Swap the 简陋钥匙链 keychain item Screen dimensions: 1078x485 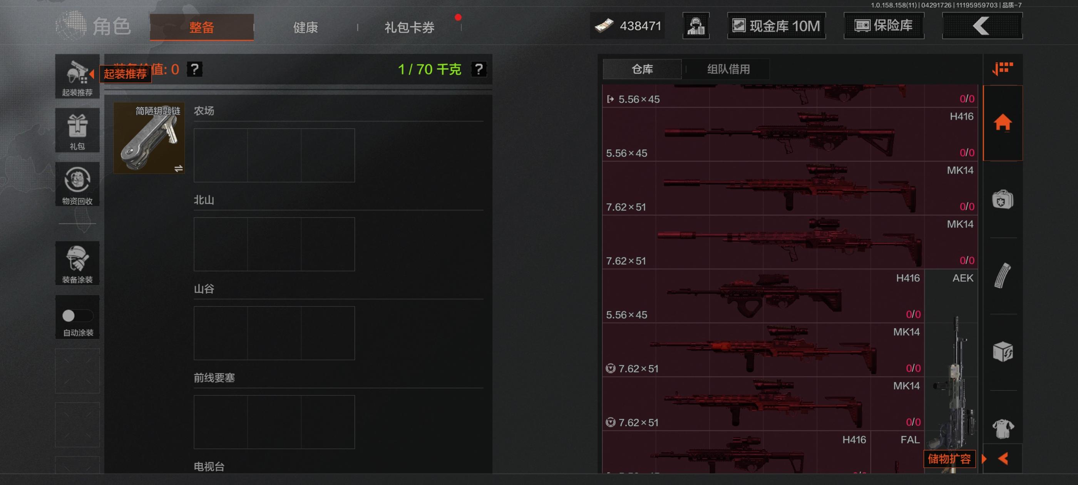(x=178, y=168)
